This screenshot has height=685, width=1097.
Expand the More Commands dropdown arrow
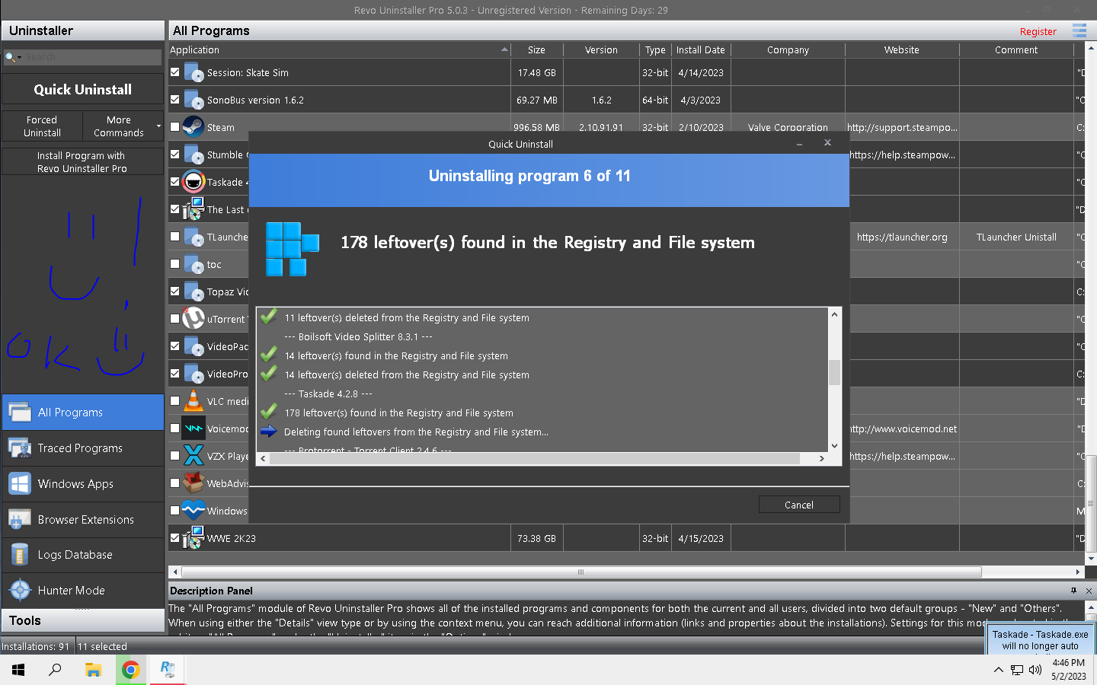click(158, 126)
